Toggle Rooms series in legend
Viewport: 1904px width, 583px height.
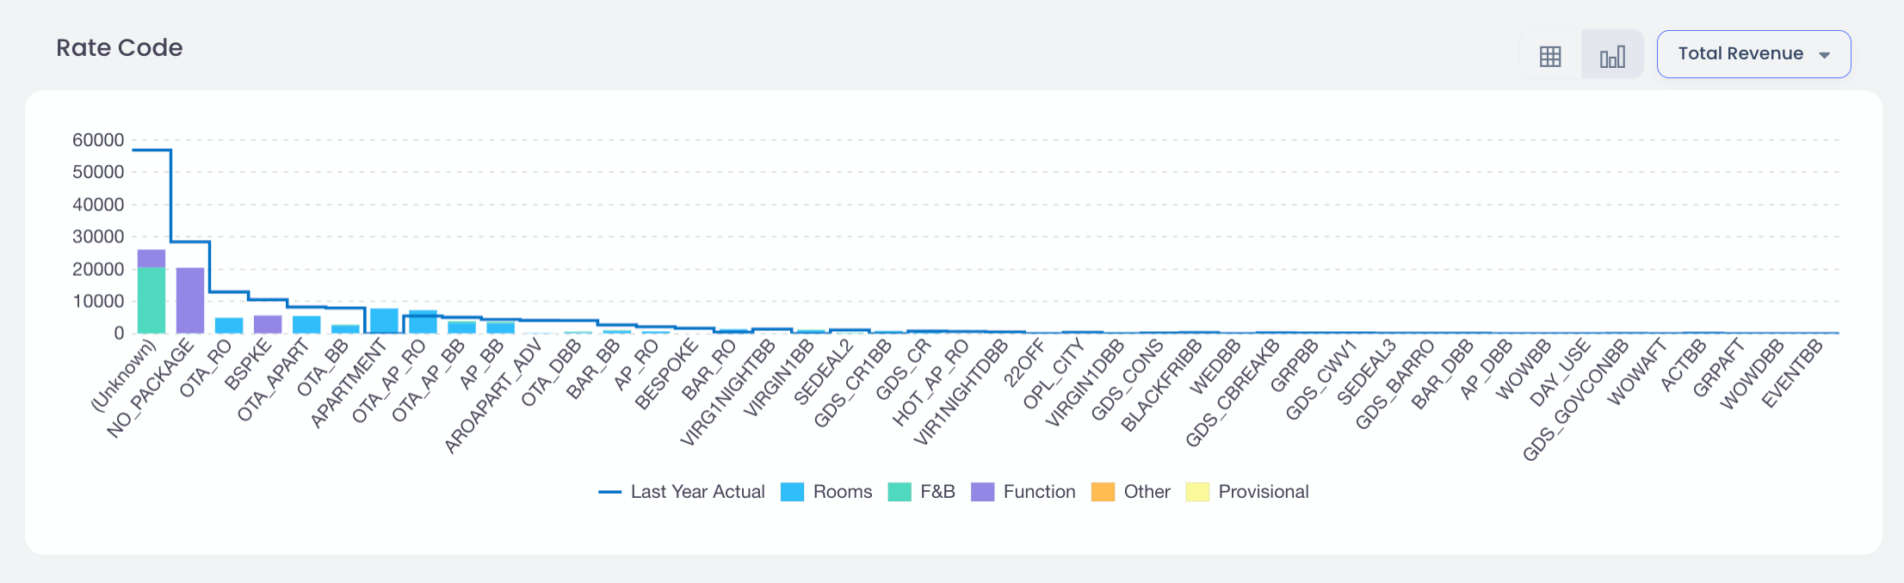tap(841, 492)
